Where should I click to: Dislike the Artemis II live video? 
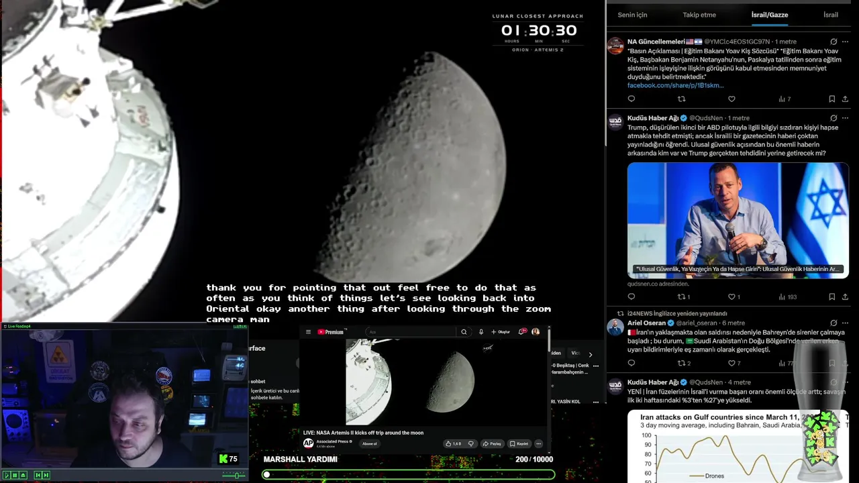pos(470,443)
